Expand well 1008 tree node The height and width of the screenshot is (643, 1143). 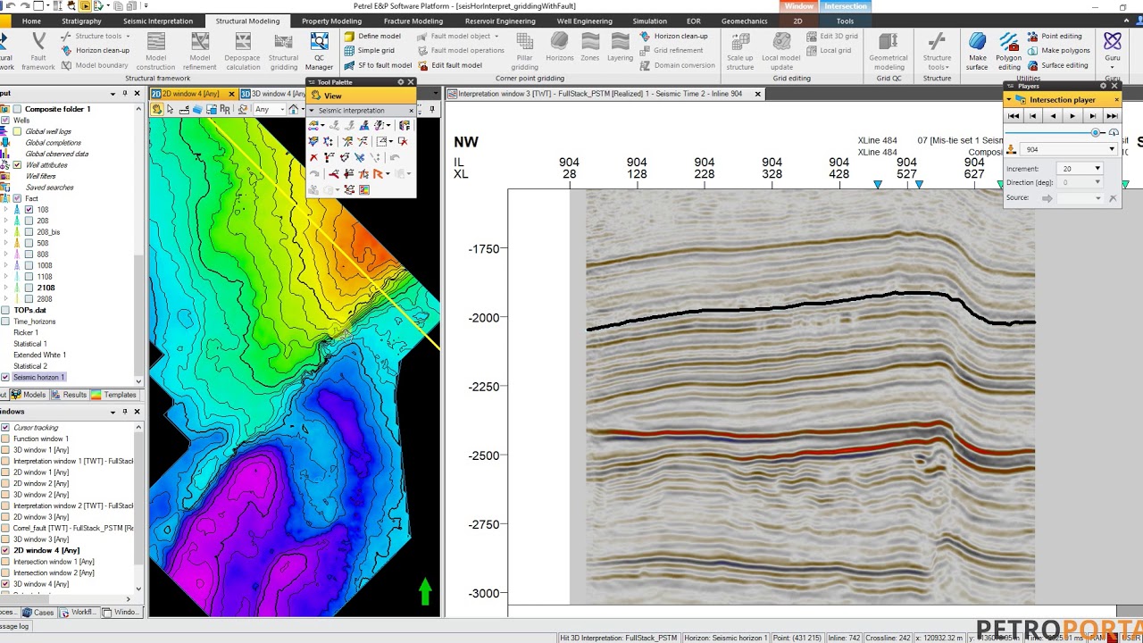[6, 265]
